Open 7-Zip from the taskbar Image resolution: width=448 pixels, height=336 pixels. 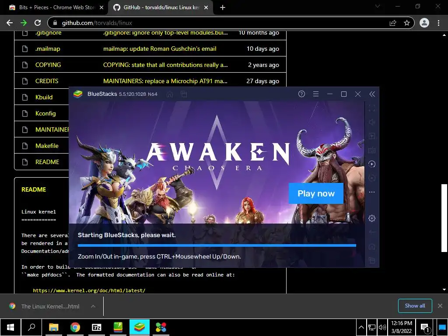(97, 327)
